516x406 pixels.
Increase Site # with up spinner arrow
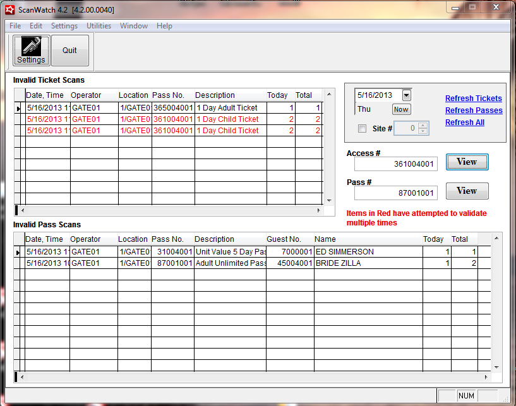coord(423,125)
